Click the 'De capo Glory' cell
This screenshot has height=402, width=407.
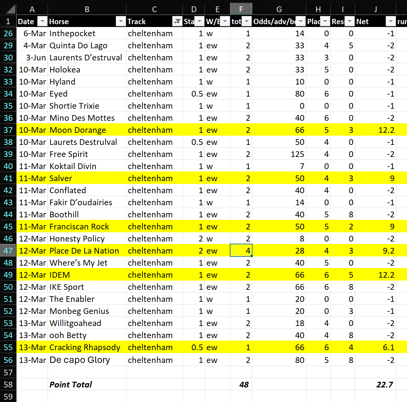(87, 360)
